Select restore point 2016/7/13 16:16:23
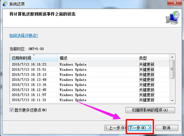Viewport: 184px width, 136px height. pos(90,64)
